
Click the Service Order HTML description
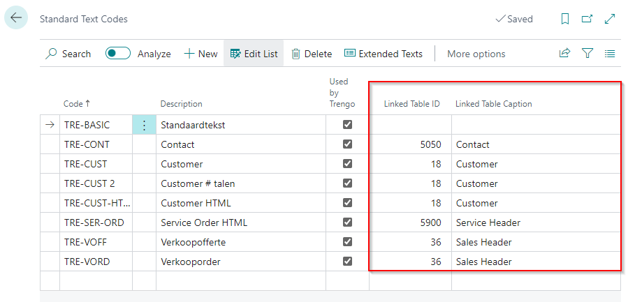pyautogui.click(x=241, y=222)
